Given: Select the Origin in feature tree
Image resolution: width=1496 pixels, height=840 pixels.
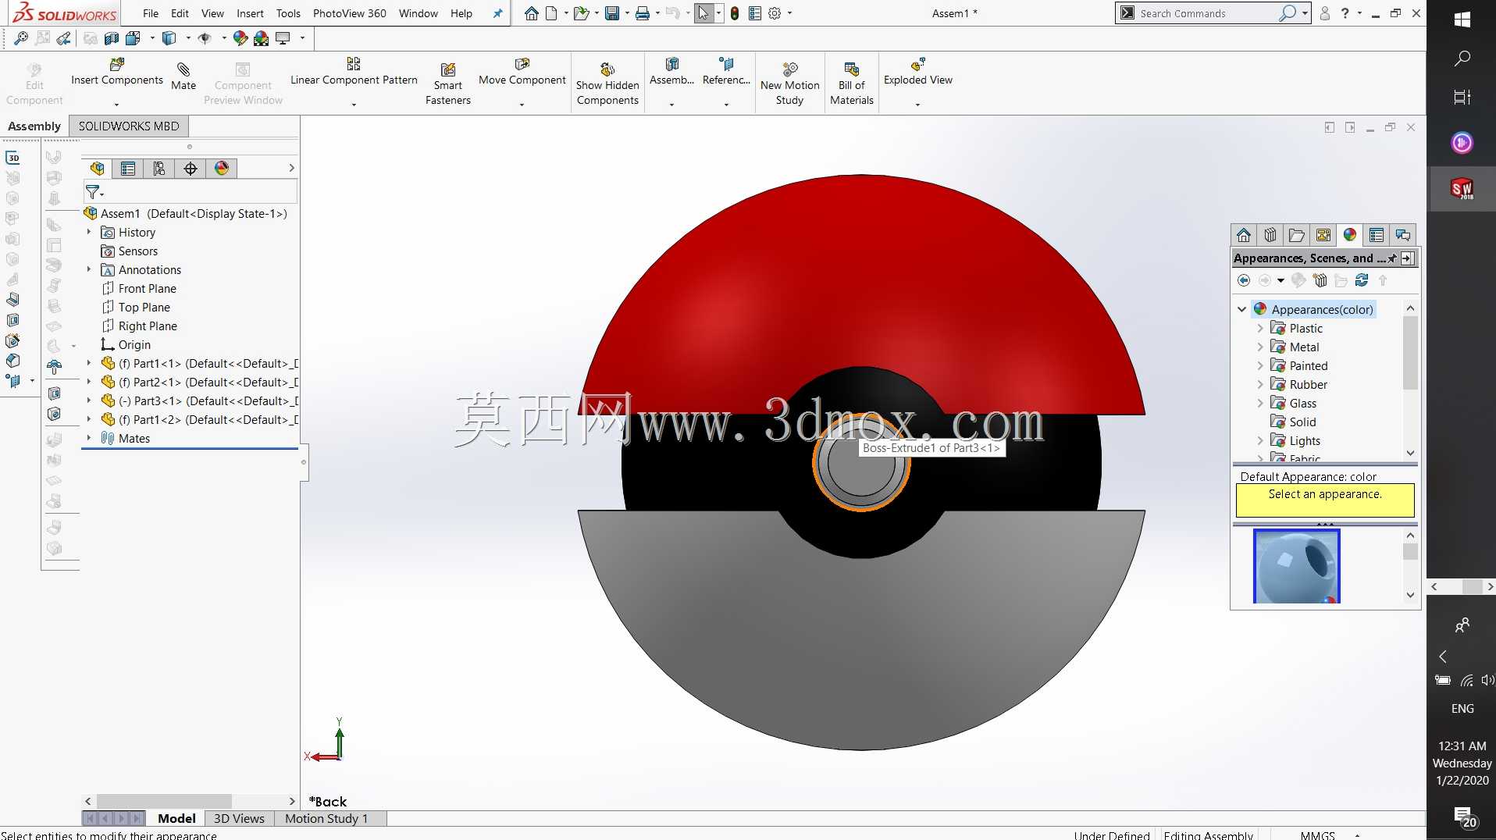Looking at the screenshot, I should 126,344.
